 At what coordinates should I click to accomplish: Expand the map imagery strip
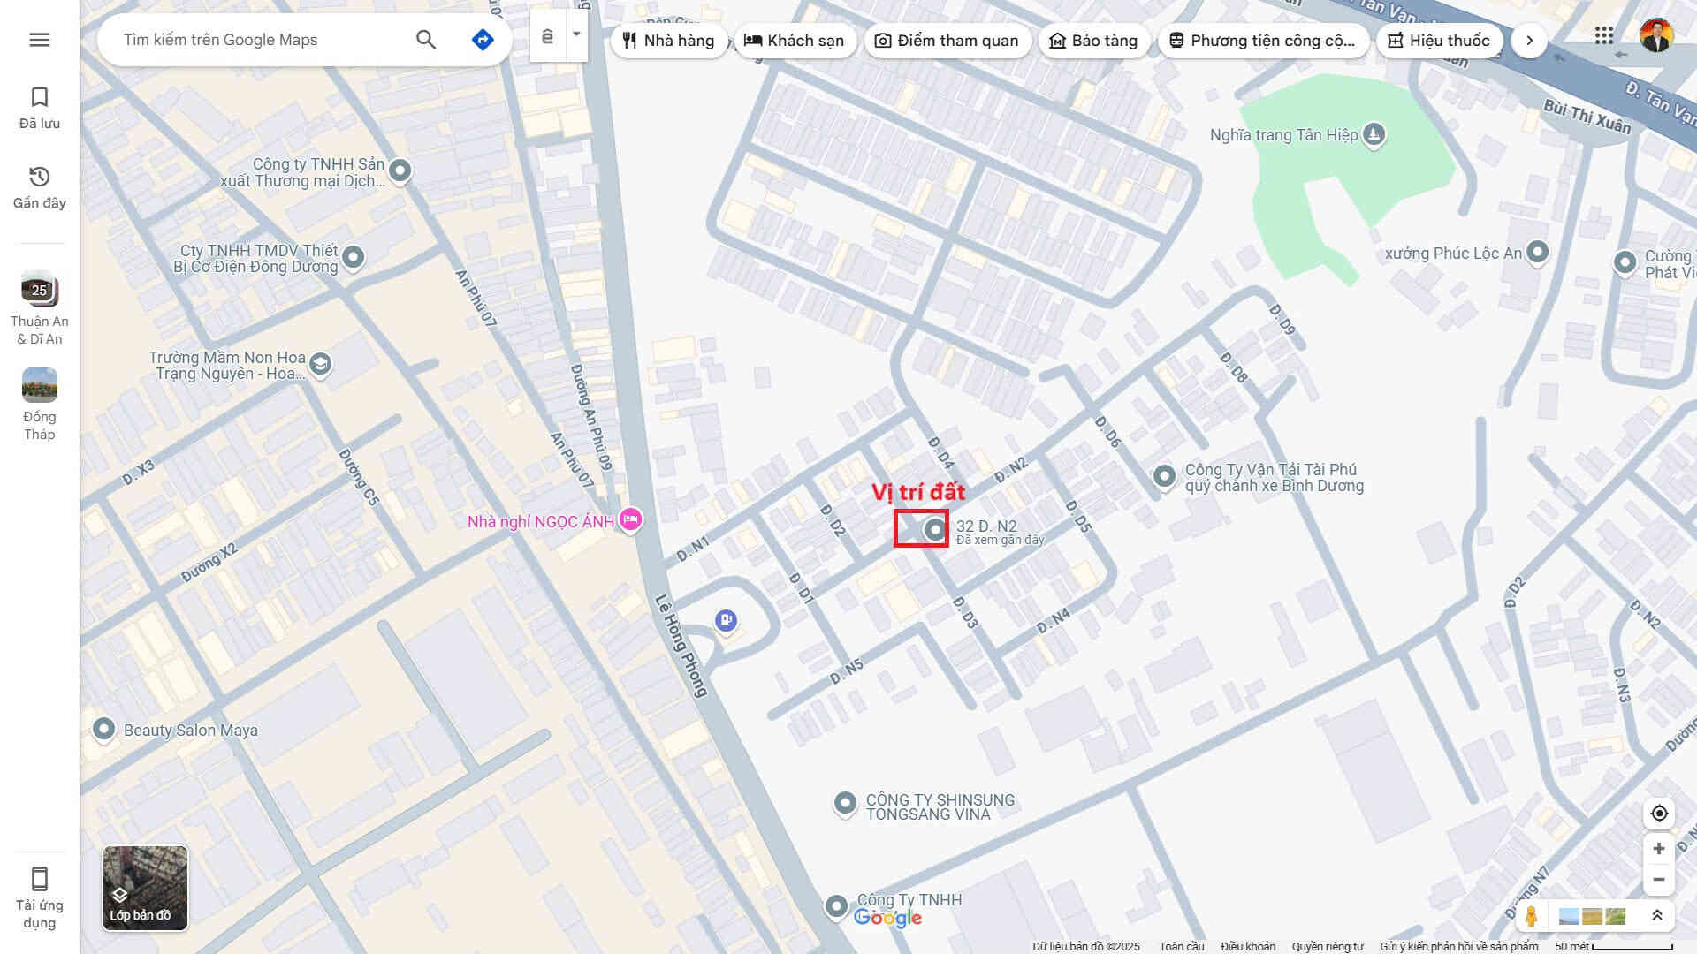tap(1657, 916)
